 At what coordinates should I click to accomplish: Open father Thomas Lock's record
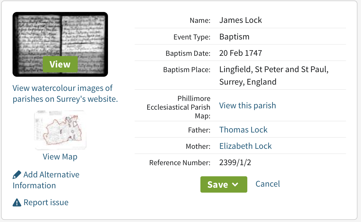coord(243,130)
